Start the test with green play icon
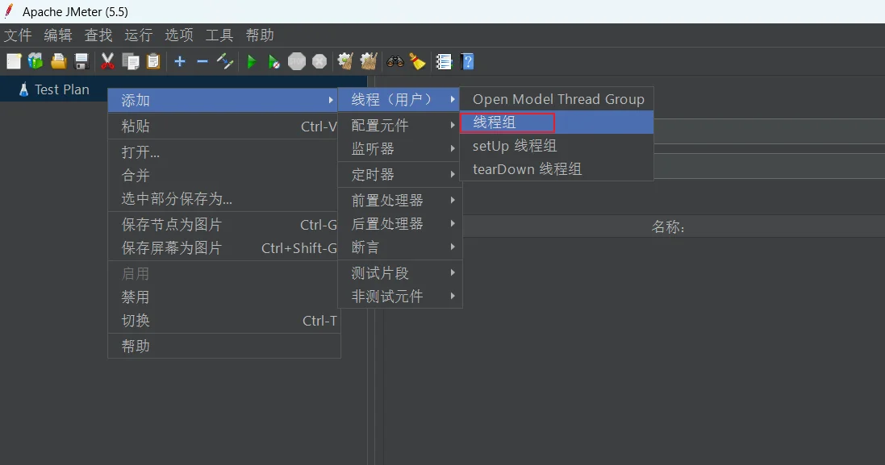The width and height of the screenshot is (885, 465). click(x=251, y=61)
